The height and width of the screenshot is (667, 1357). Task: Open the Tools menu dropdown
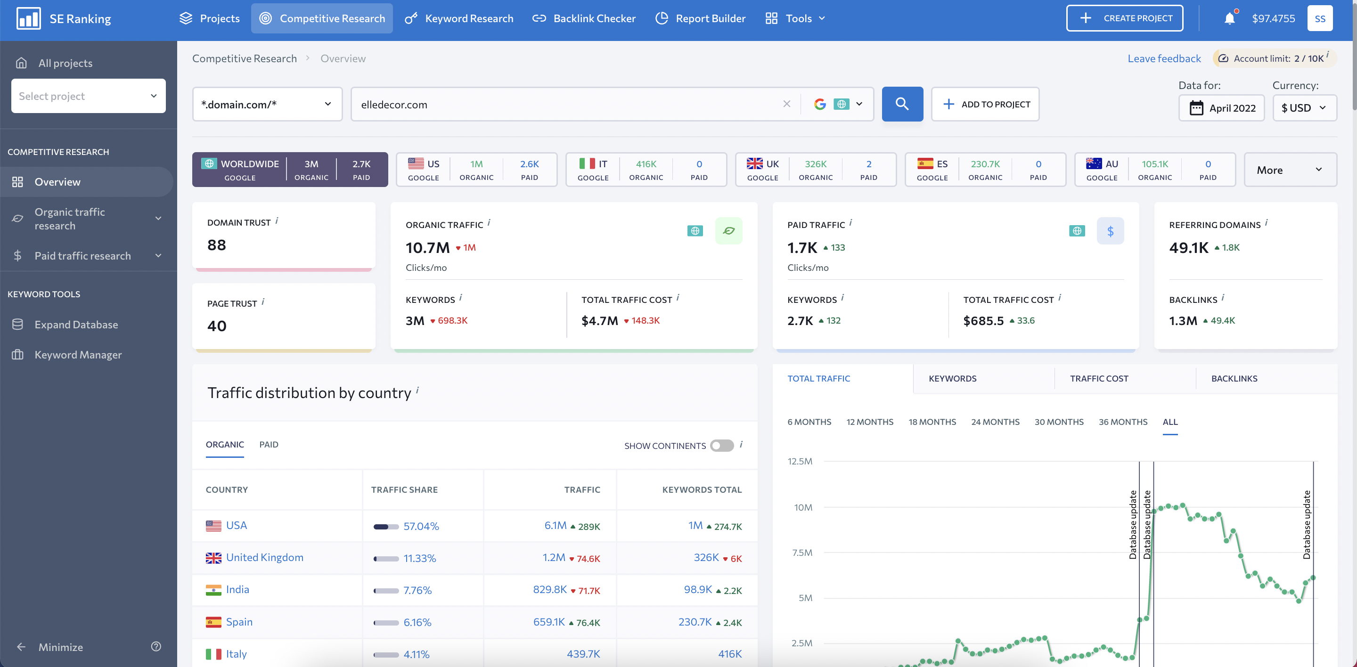(x=795, y=18)
